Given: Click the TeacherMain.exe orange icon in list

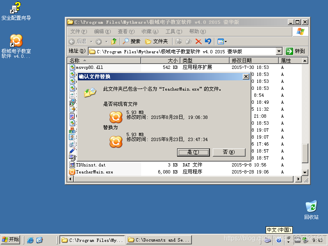Looking at the screenshot, I should coord(72,172).
